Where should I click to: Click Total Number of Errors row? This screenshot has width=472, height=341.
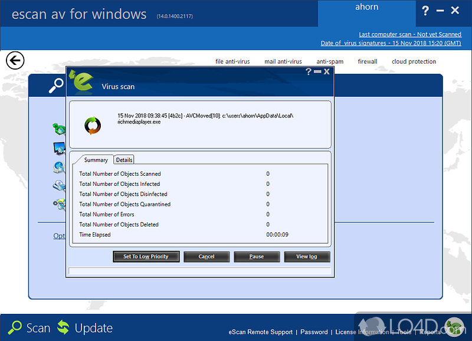[200, 214]
